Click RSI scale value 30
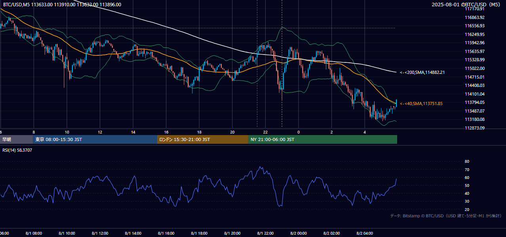This screenshot has width=506, height=237. tap(467, 201)
